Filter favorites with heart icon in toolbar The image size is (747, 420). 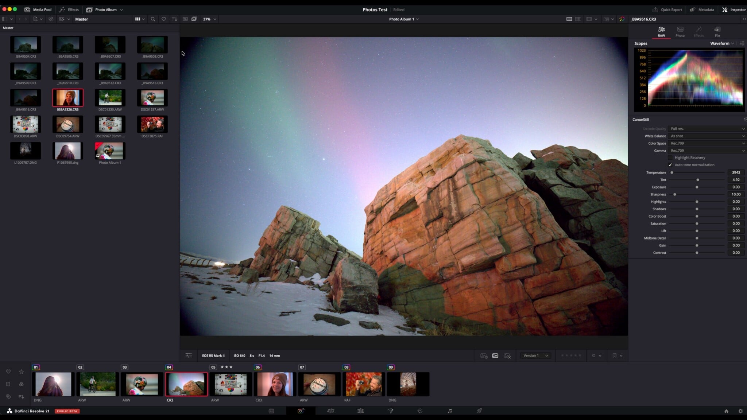(164, 19)
